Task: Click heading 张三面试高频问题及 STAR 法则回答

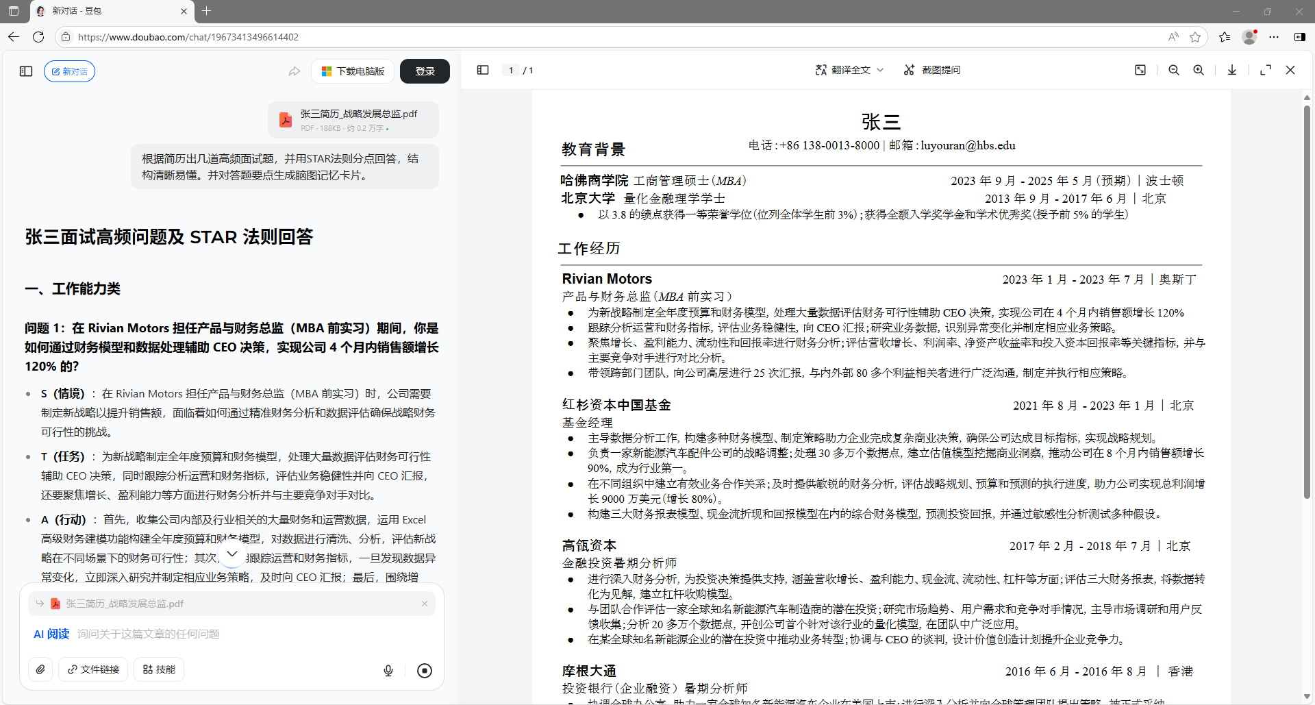Action: (169, 237)
